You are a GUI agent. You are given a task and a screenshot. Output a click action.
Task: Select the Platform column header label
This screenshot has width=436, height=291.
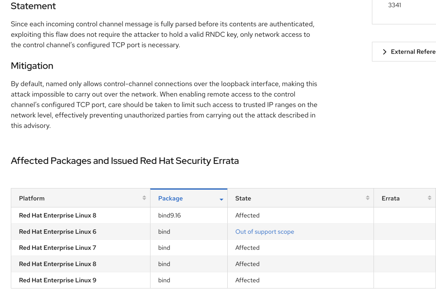pos(31,199)
